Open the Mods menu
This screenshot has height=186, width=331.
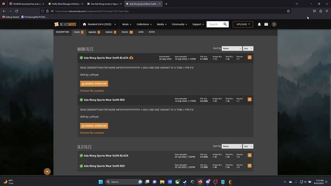[127, 24]
